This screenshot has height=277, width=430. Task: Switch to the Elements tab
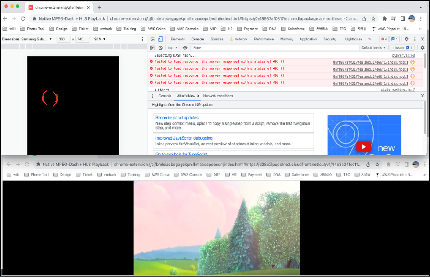178,39
